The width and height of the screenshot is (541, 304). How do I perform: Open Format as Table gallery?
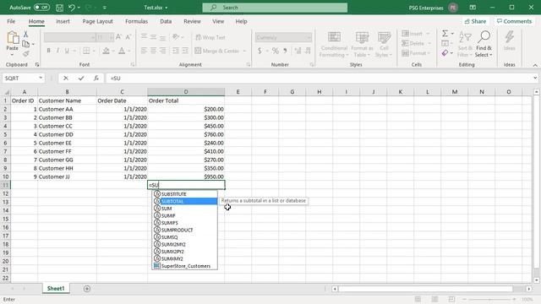(x=362, y=45)
